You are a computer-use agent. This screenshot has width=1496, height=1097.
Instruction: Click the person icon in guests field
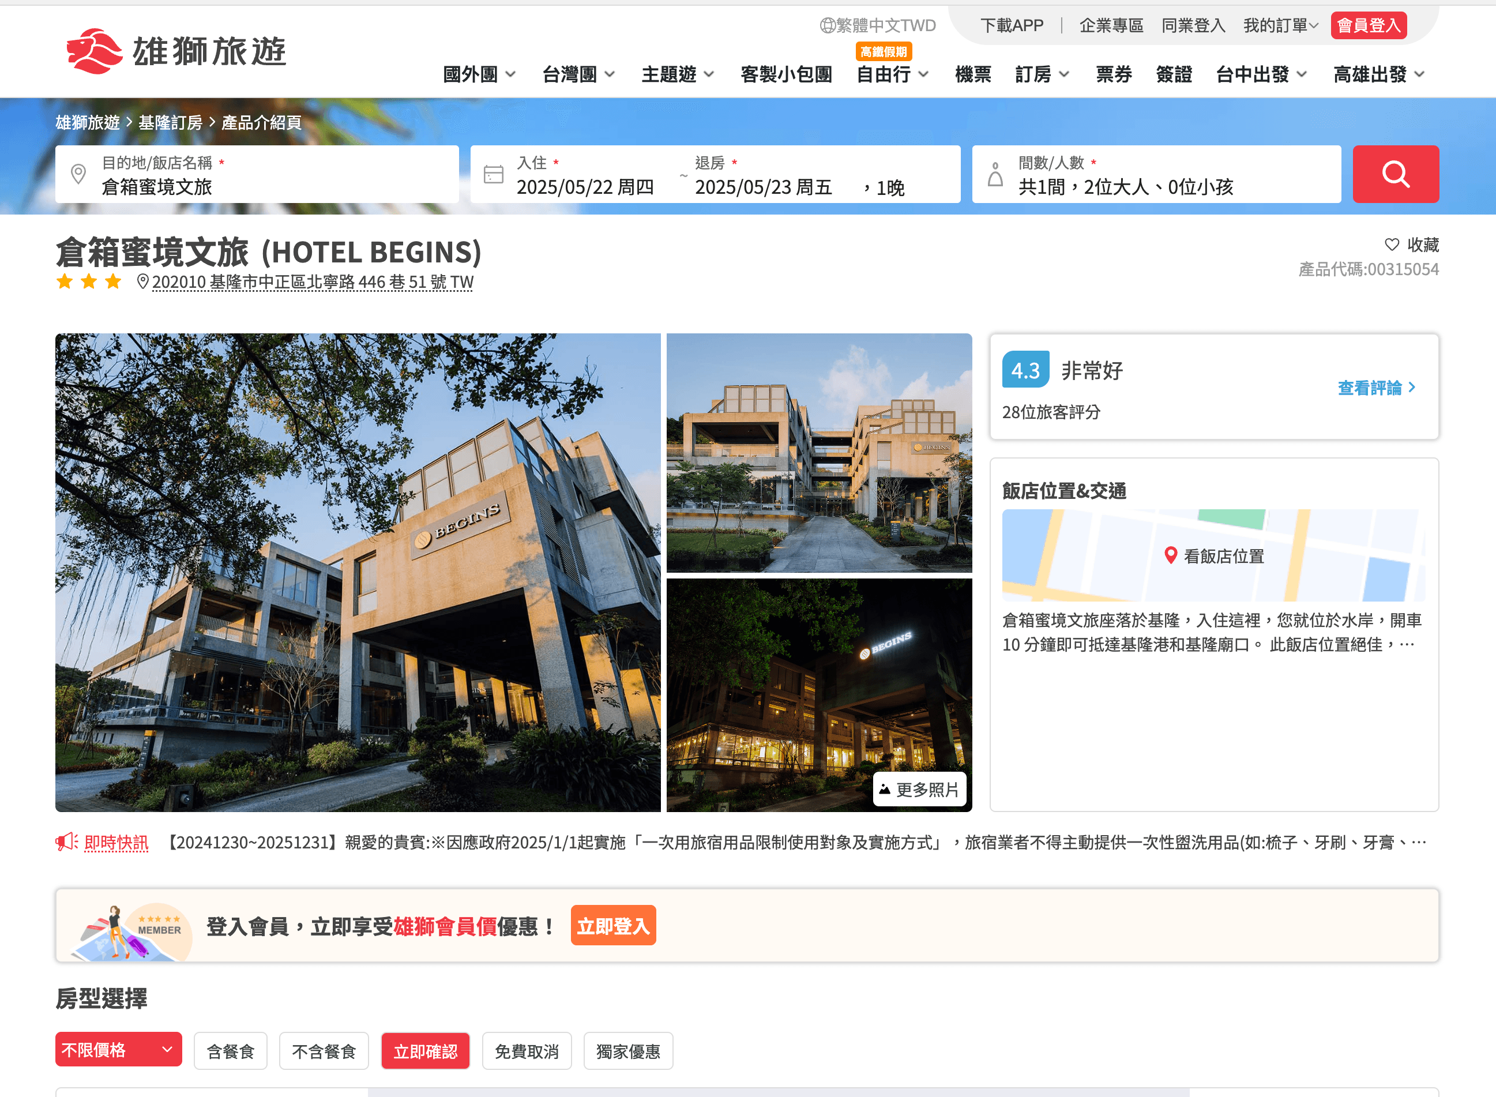[995, 174]
